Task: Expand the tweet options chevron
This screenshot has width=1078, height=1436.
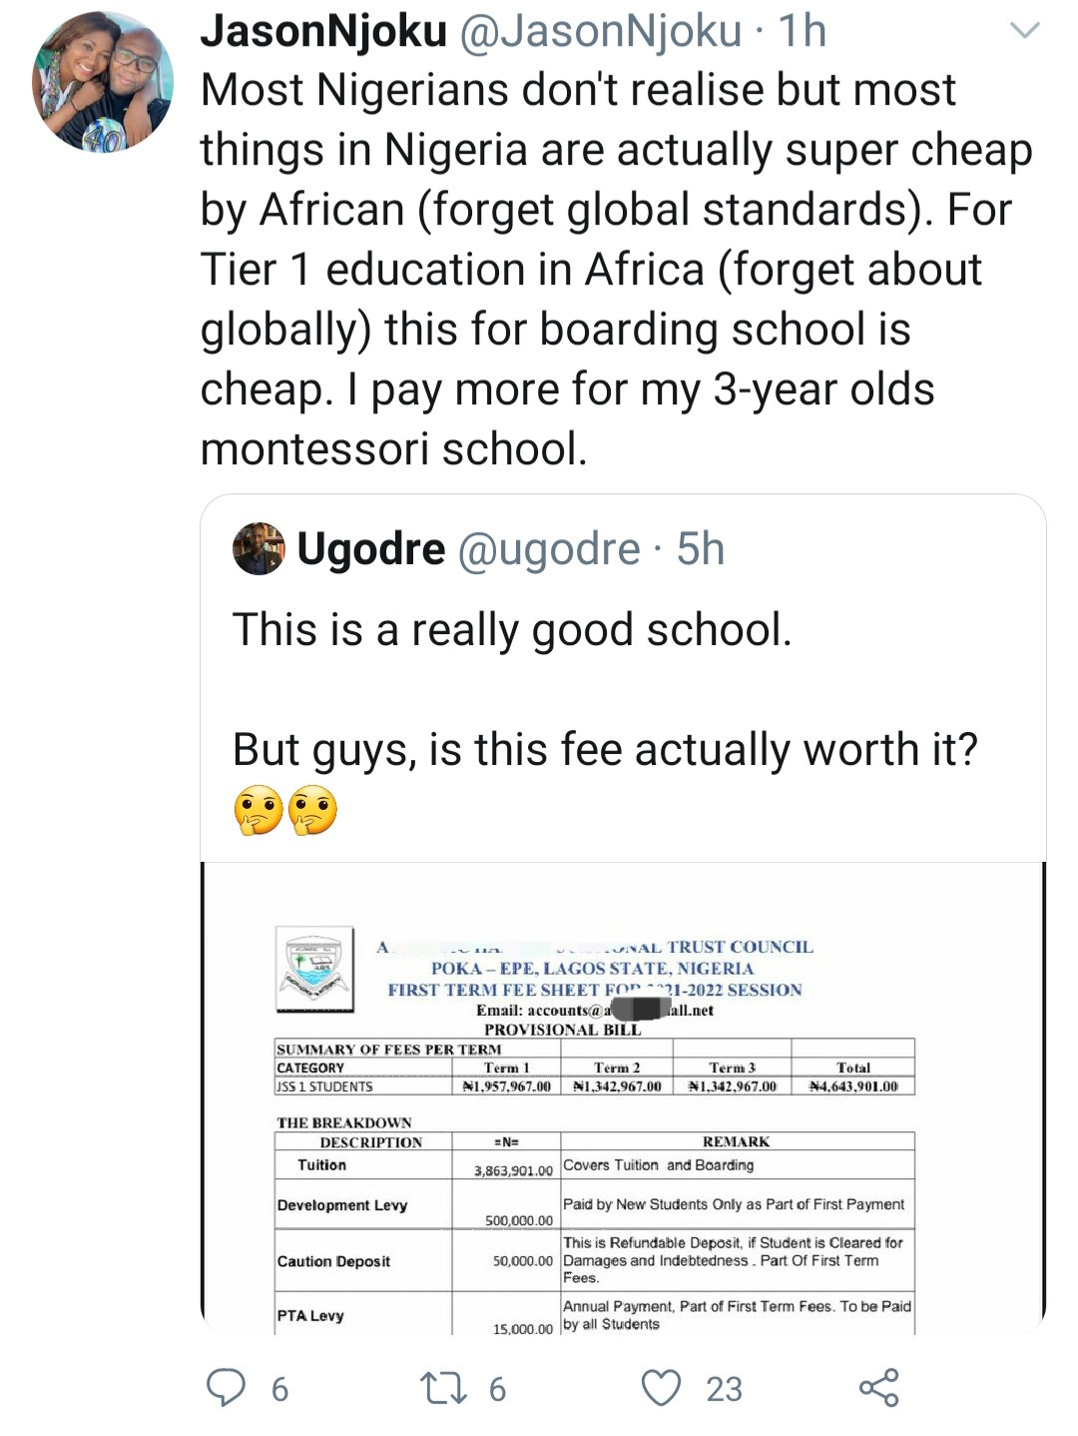Action: [1025, 31]
